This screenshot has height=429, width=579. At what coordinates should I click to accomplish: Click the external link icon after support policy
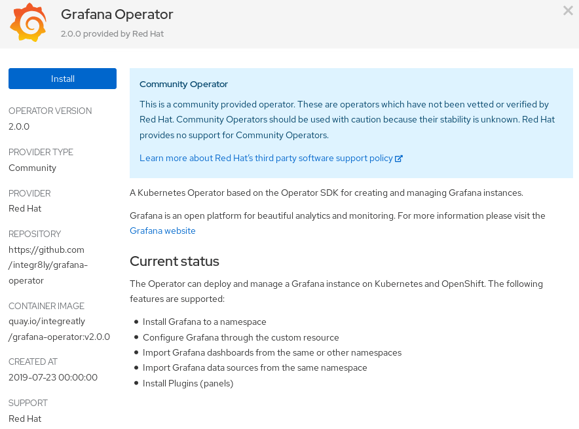[399, 159]
